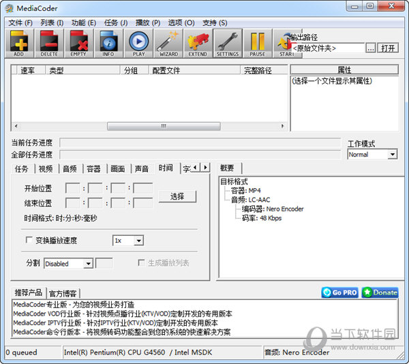Open the SETTINGS wrench icon
This screenshot has width=409, height=364.
[x=228, y=43]
